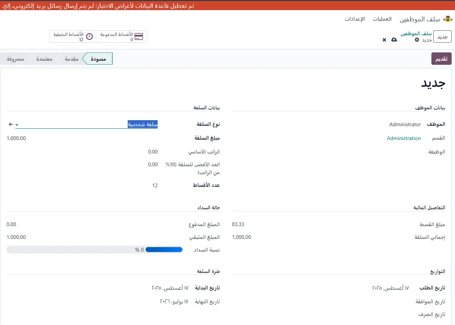The image size is (455, 325).
Task: Open the Administration department link
Action: [404, 138]
